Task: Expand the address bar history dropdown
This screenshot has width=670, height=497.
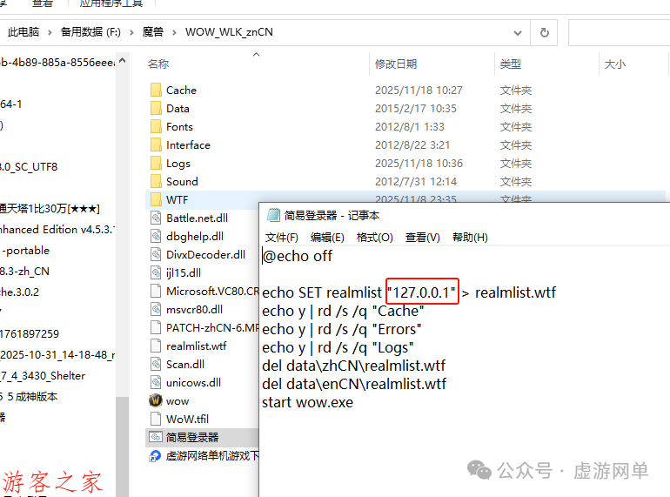Action: (518, 32)
